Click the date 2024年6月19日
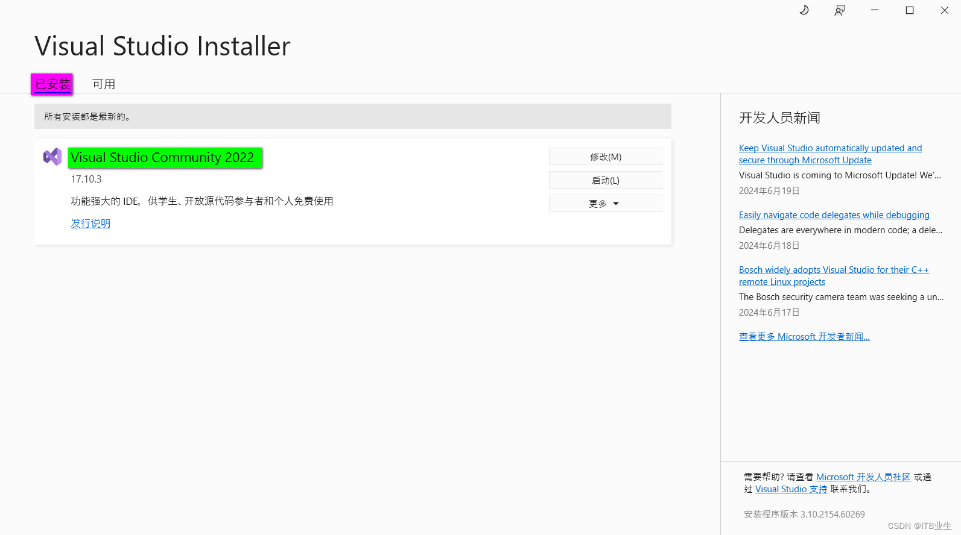The width and height of the screenshot is (961, 535). [769, 191]
